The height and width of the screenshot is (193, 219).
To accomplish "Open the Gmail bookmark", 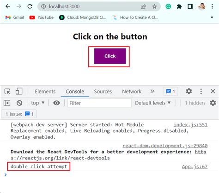I will (x=14, y=18).
